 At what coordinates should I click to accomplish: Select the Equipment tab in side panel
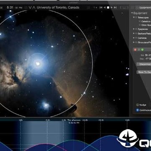pyautogui.click(x=145, y=8)
